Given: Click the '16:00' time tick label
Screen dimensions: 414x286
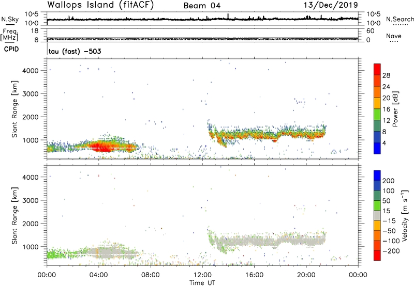Looking at the screenshot, I should coord(254,275).
